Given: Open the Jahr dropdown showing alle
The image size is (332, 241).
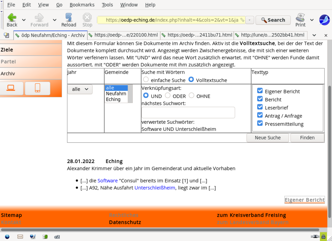Looking at the screenshot, I should pos(80,89).
